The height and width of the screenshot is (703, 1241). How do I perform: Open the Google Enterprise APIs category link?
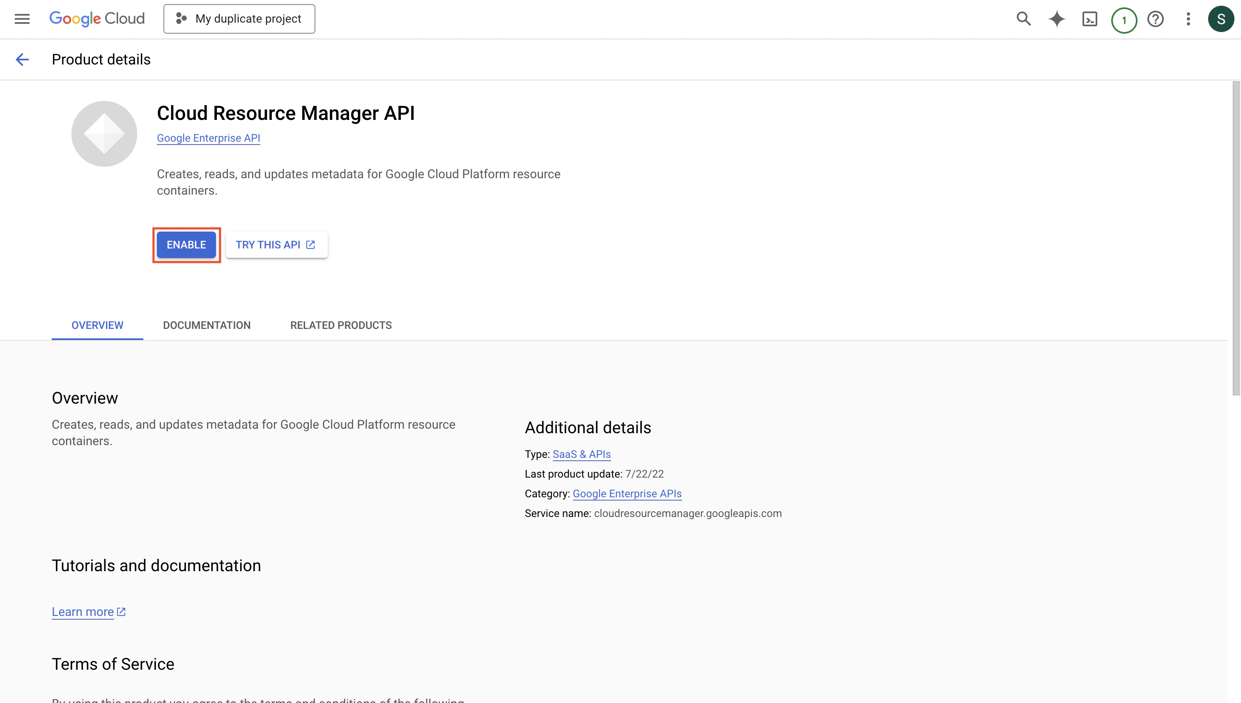point(627,494)
